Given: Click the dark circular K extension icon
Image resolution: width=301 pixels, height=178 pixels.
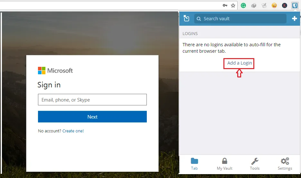Looking at the screenshot, I should click(x=285, y=5).
